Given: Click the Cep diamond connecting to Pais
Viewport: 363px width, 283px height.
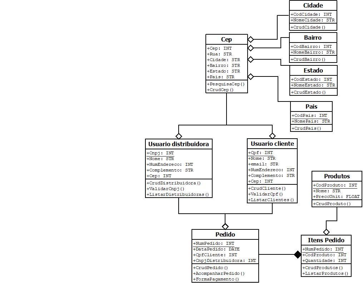Looking at the screenshot, I should [251, 76].
